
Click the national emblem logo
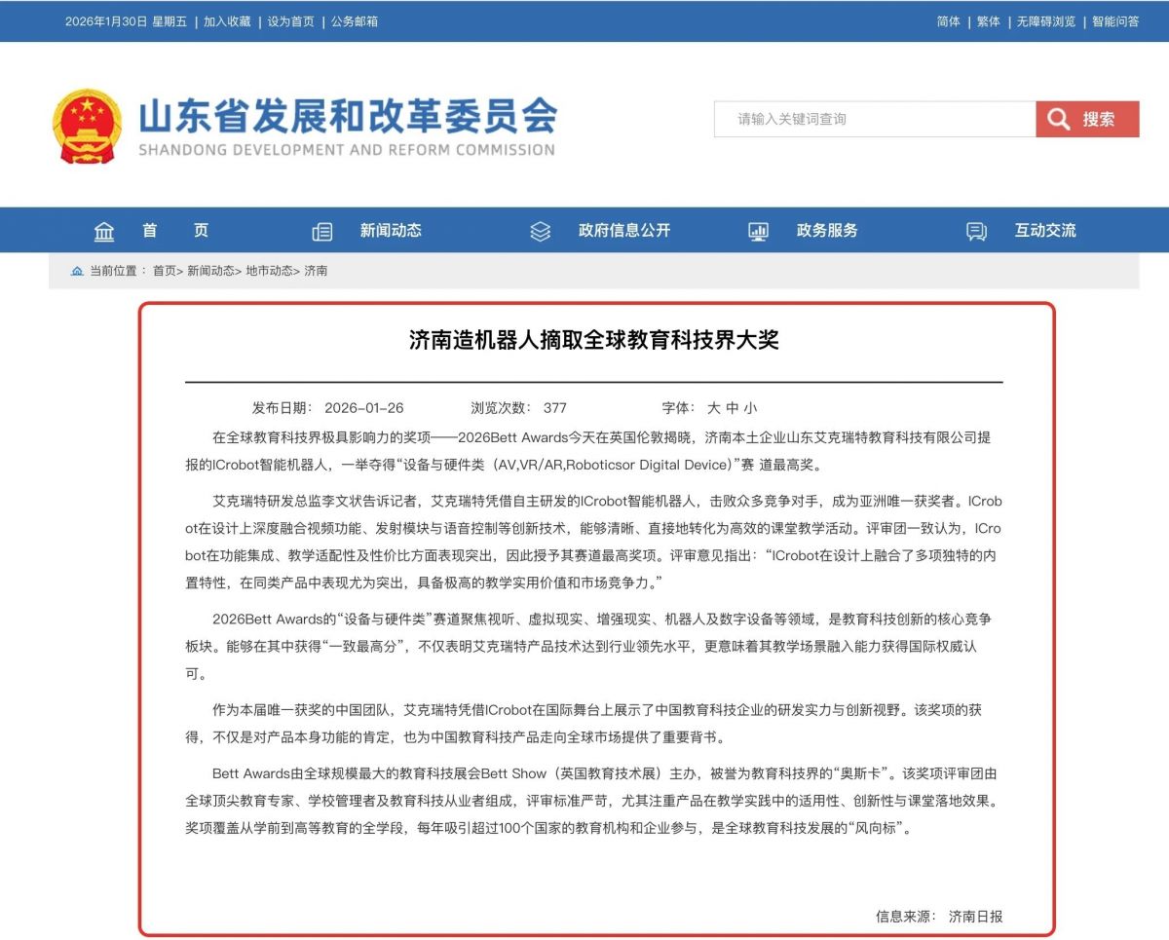click(x=88, y=127)
